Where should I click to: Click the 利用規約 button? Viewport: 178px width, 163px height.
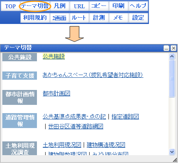tap(35, 18)
